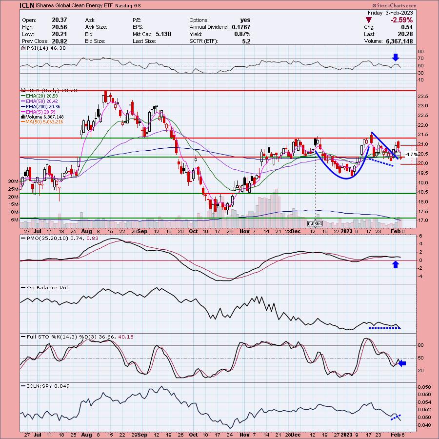Click the purple EMA(50) legend line swatch
The width and height of the screenshot is (439, 439).
coord(23,101)
